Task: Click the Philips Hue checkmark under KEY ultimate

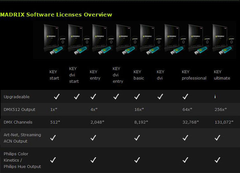Action: click(218, 160)
